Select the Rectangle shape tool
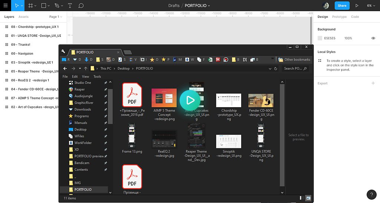The width and height of the screenshot is (380, 203). click(44, 5)
